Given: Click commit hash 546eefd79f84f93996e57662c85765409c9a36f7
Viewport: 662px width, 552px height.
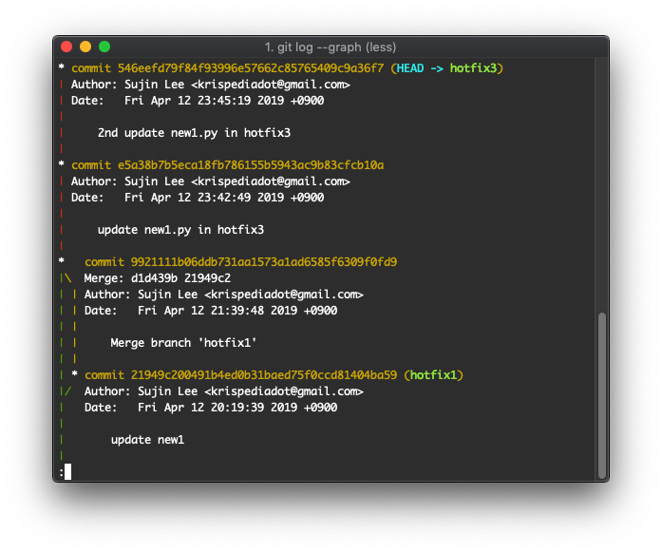Looking at the screenshot, I should (251, 68).
